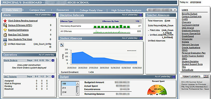Click the Percent Spent gauge
211x99 pixels.
click(157, 90)
